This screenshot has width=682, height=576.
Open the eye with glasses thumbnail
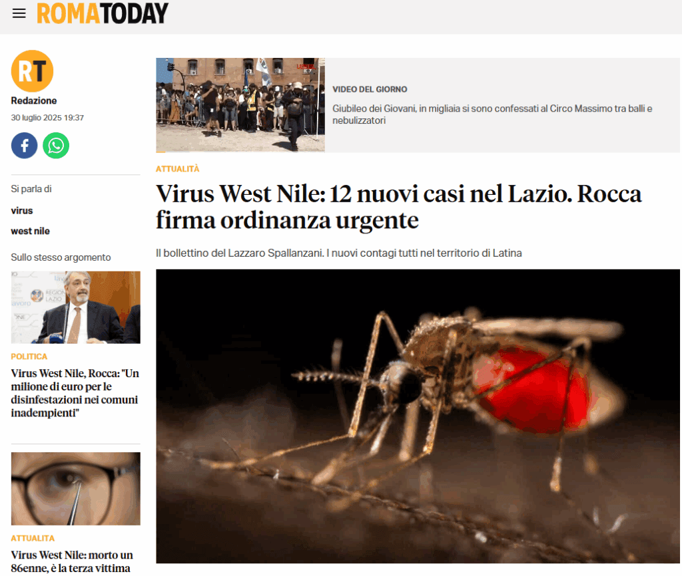coord(76,489)
